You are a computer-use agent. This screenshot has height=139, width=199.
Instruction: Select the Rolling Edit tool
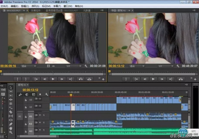11,104
